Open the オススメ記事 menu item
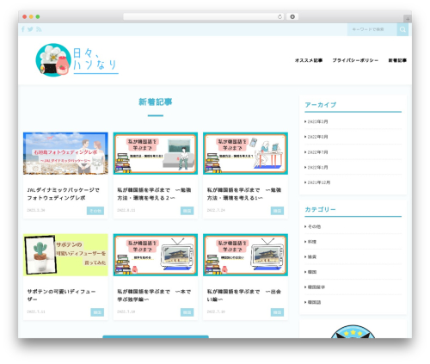This screenshot has height=364, width=430. [x=309, y=60]
